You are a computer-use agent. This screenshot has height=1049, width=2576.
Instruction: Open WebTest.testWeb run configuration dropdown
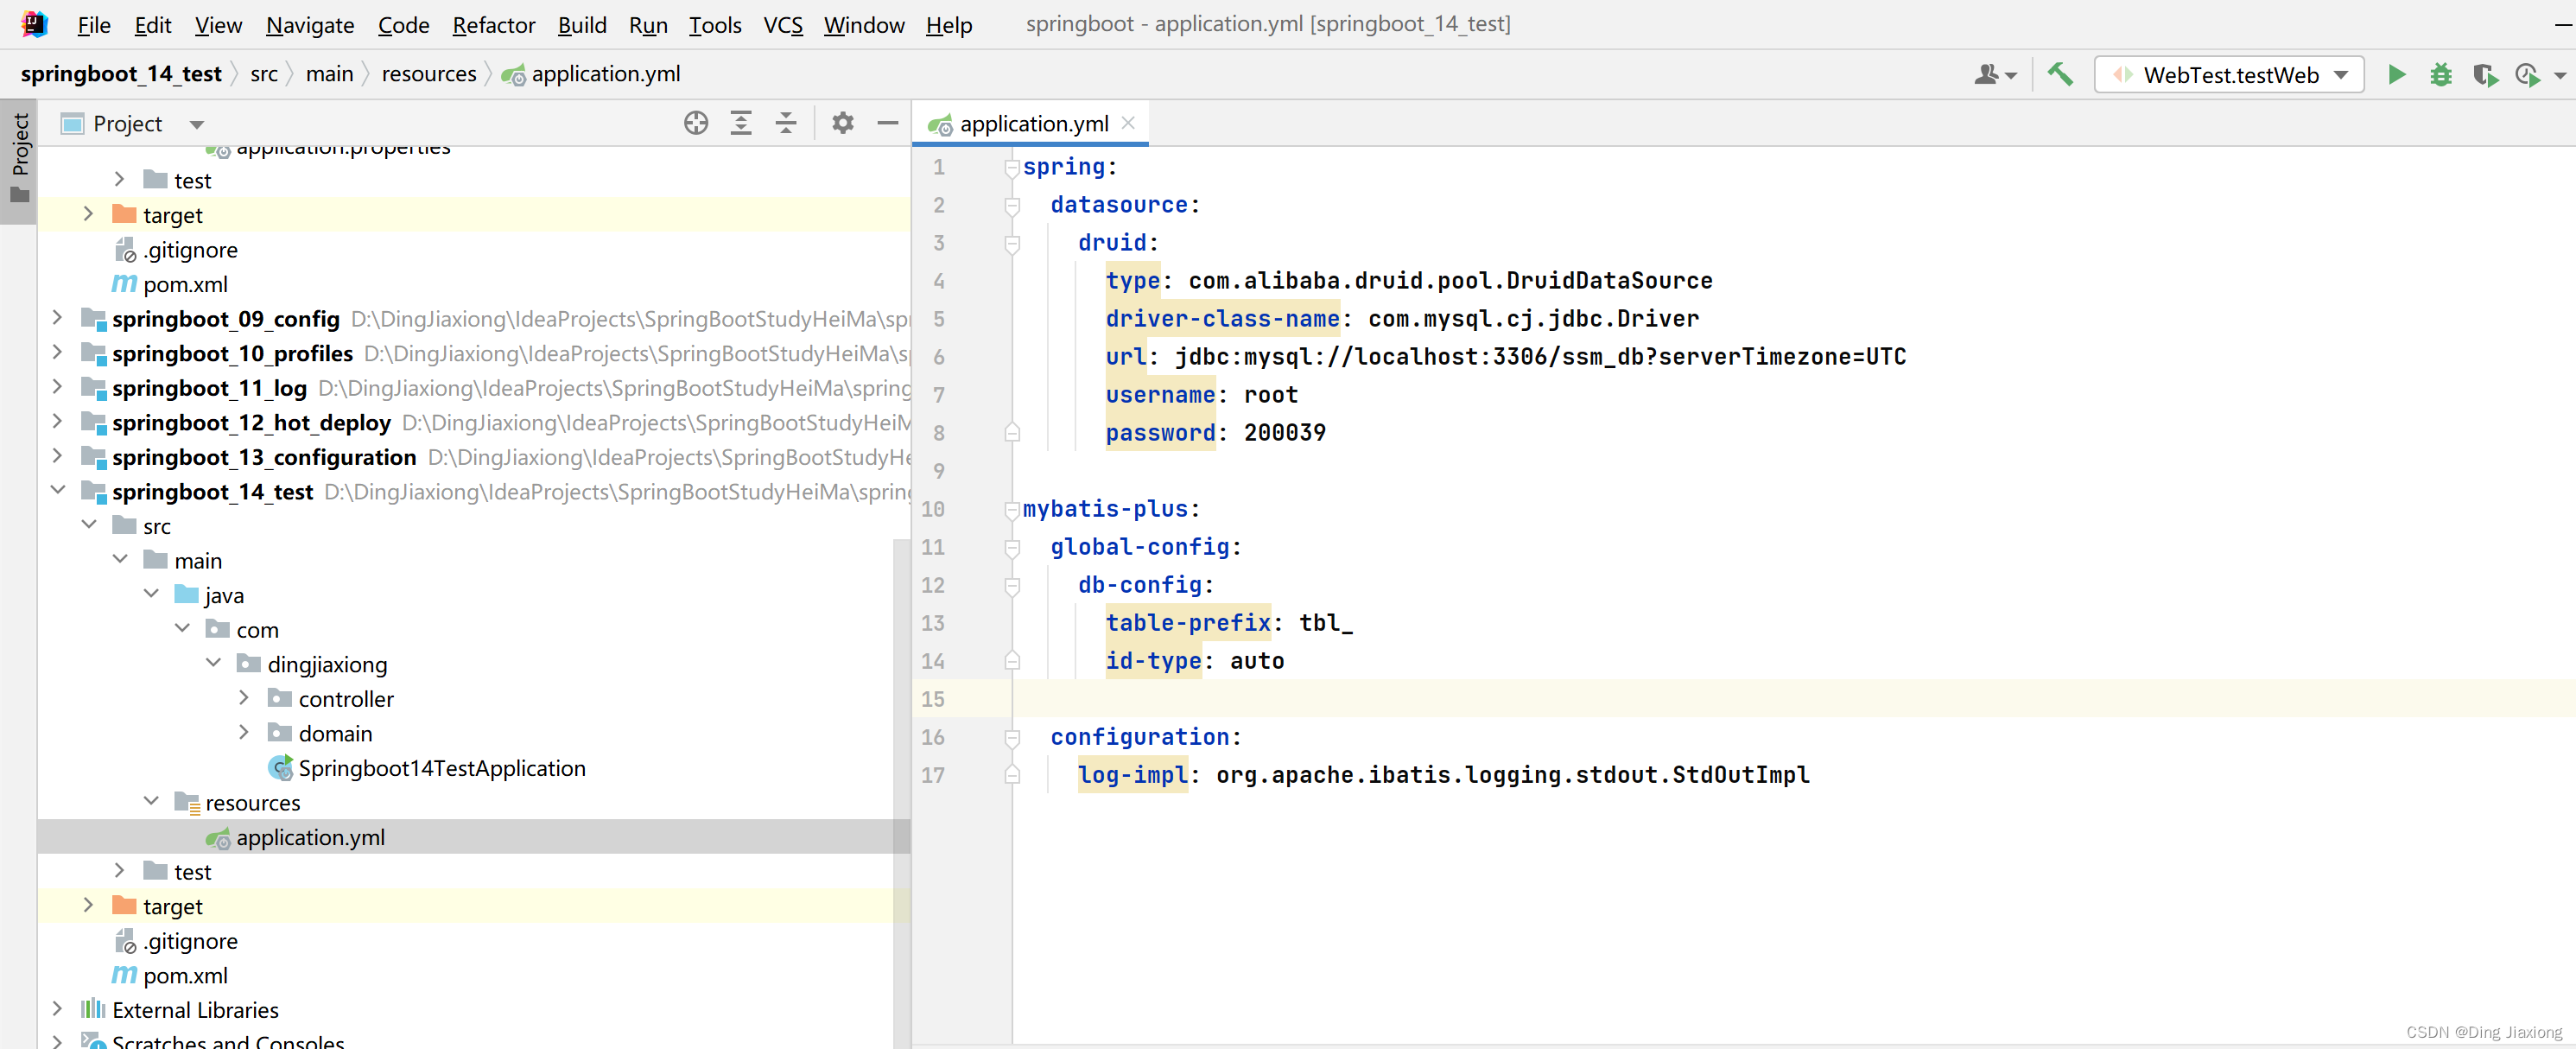2229,75
